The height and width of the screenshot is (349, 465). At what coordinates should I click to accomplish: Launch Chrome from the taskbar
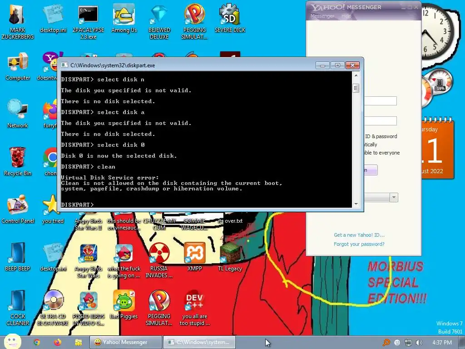coord(37,342)
